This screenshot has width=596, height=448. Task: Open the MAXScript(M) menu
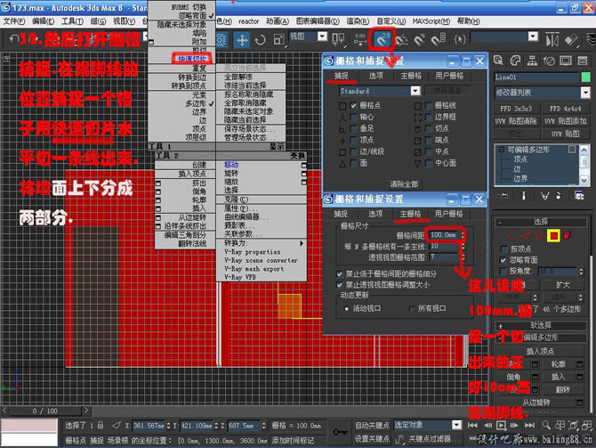431,21
